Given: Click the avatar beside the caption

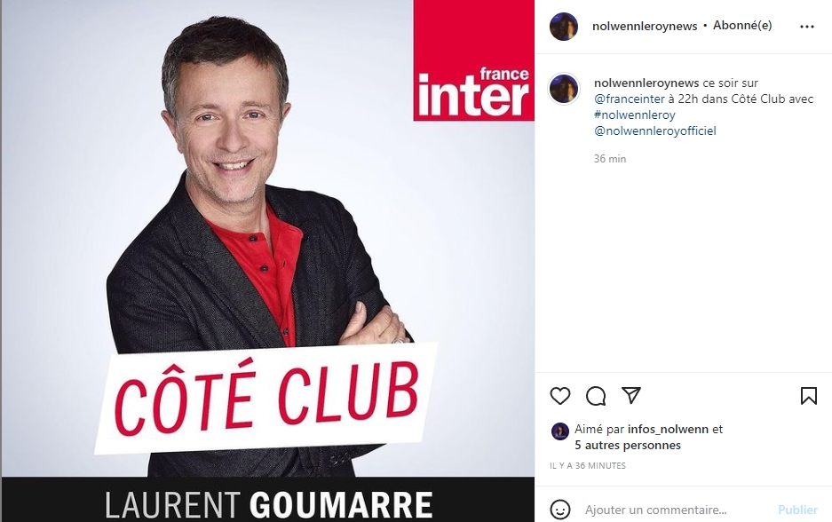Looking at the screenshot, I should tap(564, 89).
